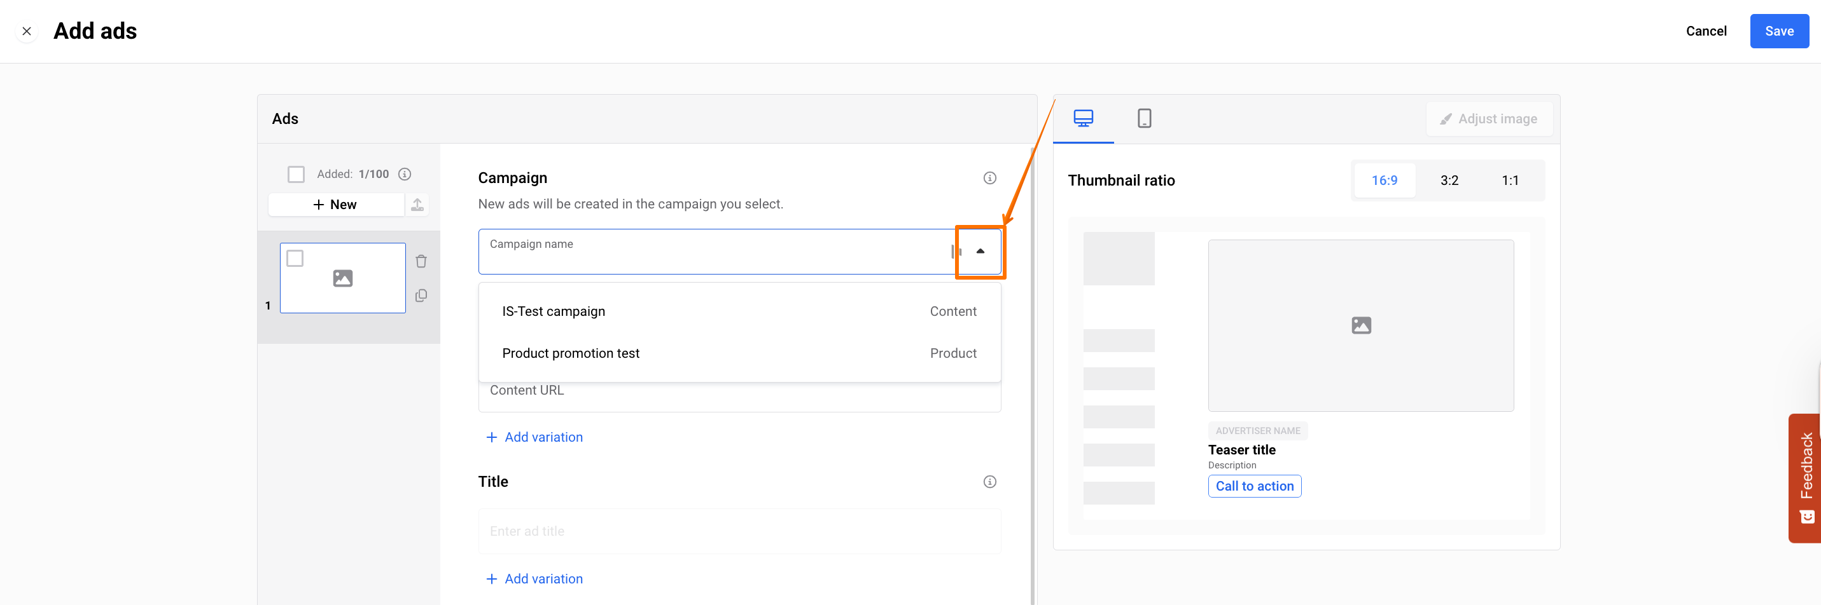Switch to the desktop preview tab
The height and width of the screenshot is (605, 1821).
click(x=1083, y=119)
